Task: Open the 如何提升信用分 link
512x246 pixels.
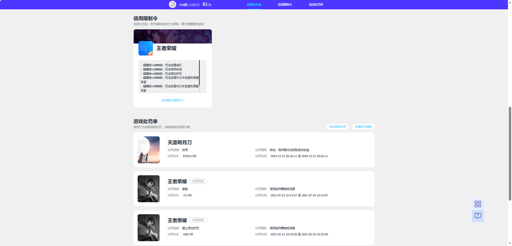Action: [x=172, y=100]
